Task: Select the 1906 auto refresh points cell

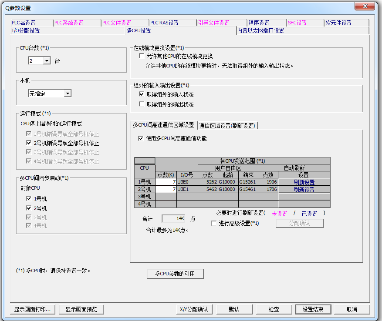Action: click(x=268, y=182)
